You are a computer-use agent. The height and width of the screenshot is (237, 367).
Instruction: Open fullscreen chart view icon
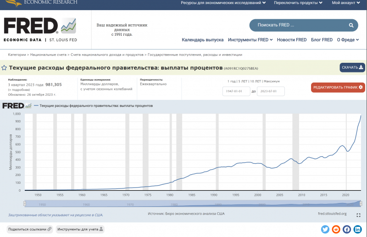pos(358,215)
